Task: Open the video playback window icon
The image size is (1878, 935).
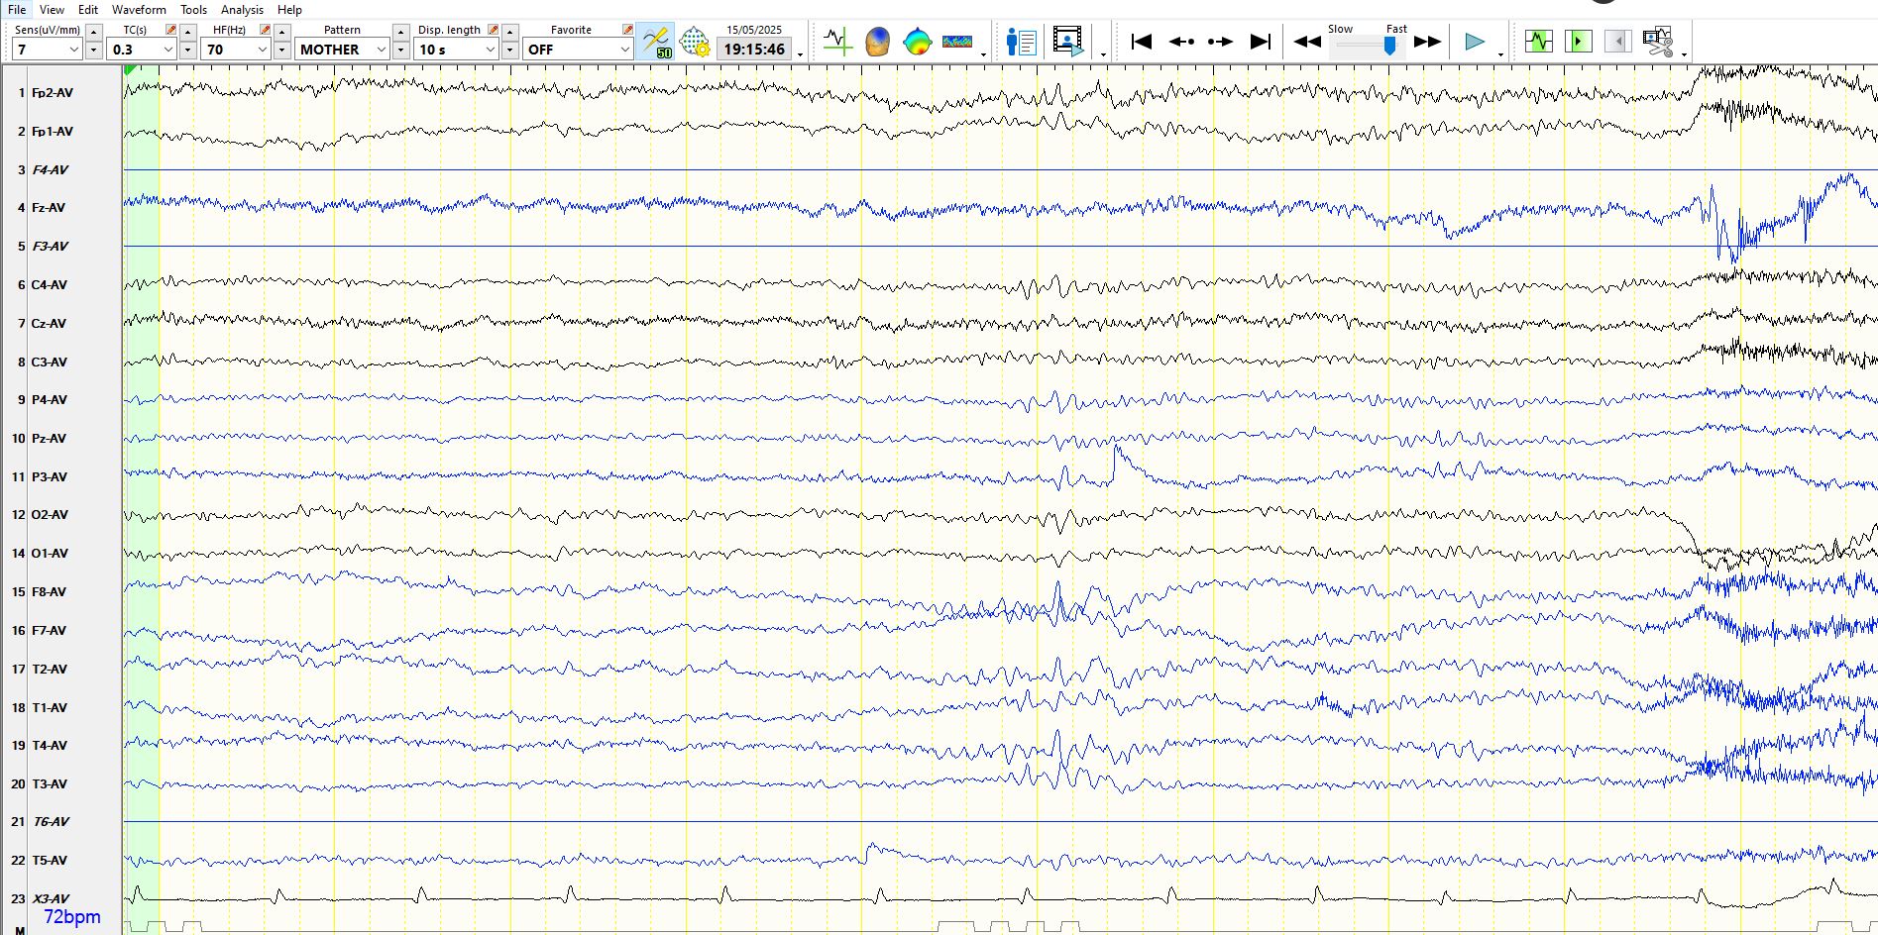Action: click(1067, 43)
